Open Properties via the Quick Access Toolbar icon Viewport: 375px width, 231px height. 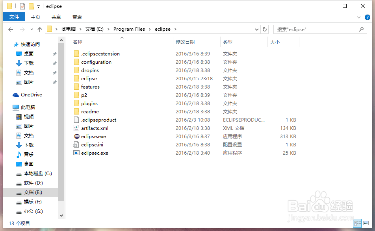tap(22, 6)
